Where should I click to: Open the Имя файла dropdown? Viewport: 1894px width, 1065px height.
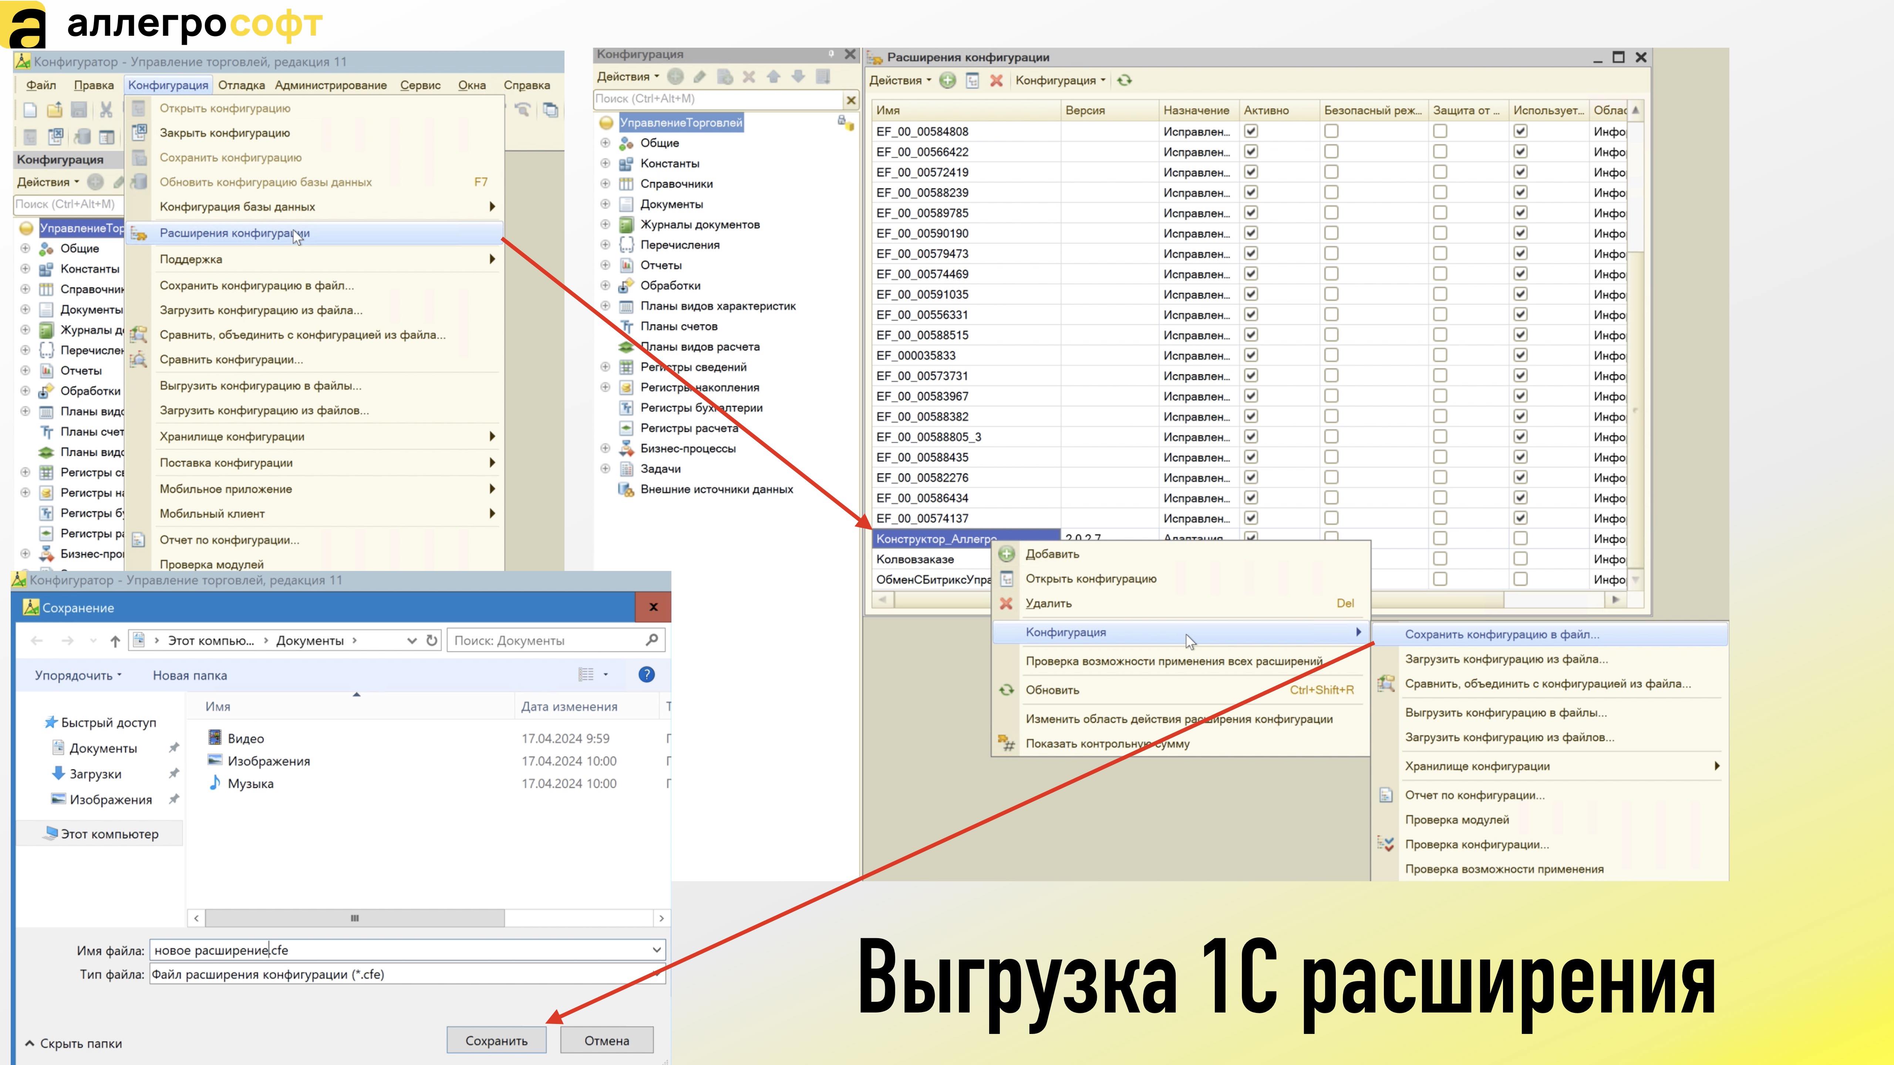[656, 950]
